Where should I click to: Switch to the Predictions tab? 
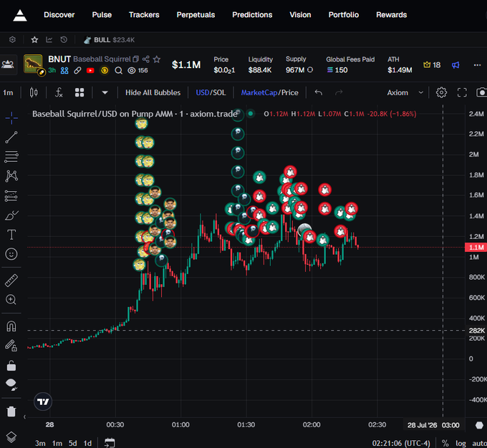[x=252, y=15]
